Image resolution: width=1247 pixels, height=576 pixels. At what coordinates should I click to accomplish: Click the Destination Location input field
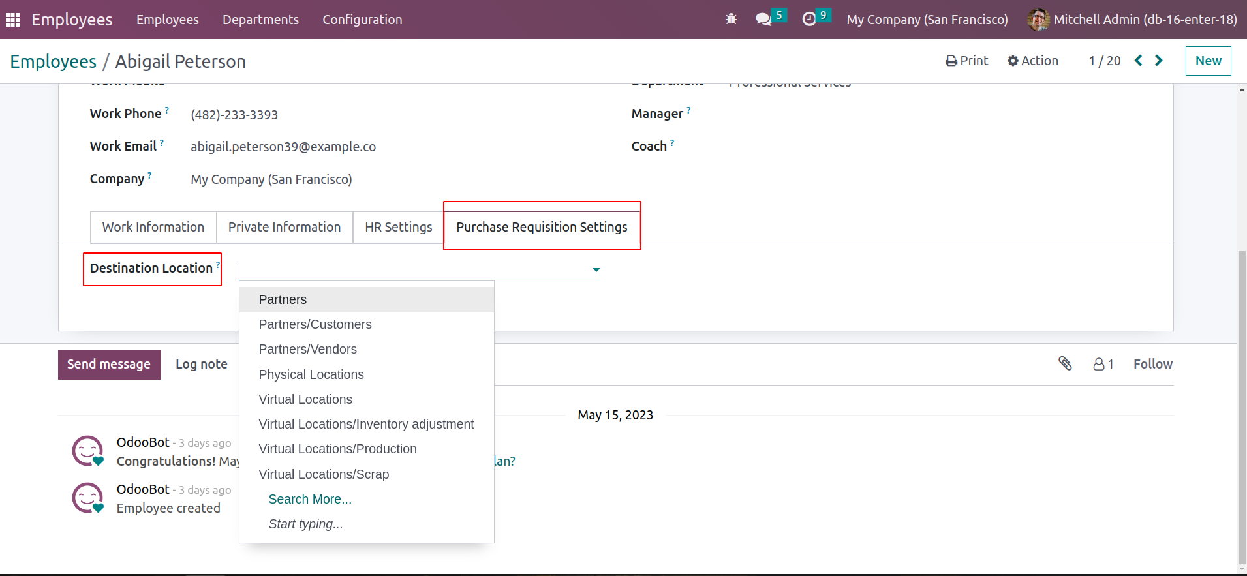coord(411,269)
